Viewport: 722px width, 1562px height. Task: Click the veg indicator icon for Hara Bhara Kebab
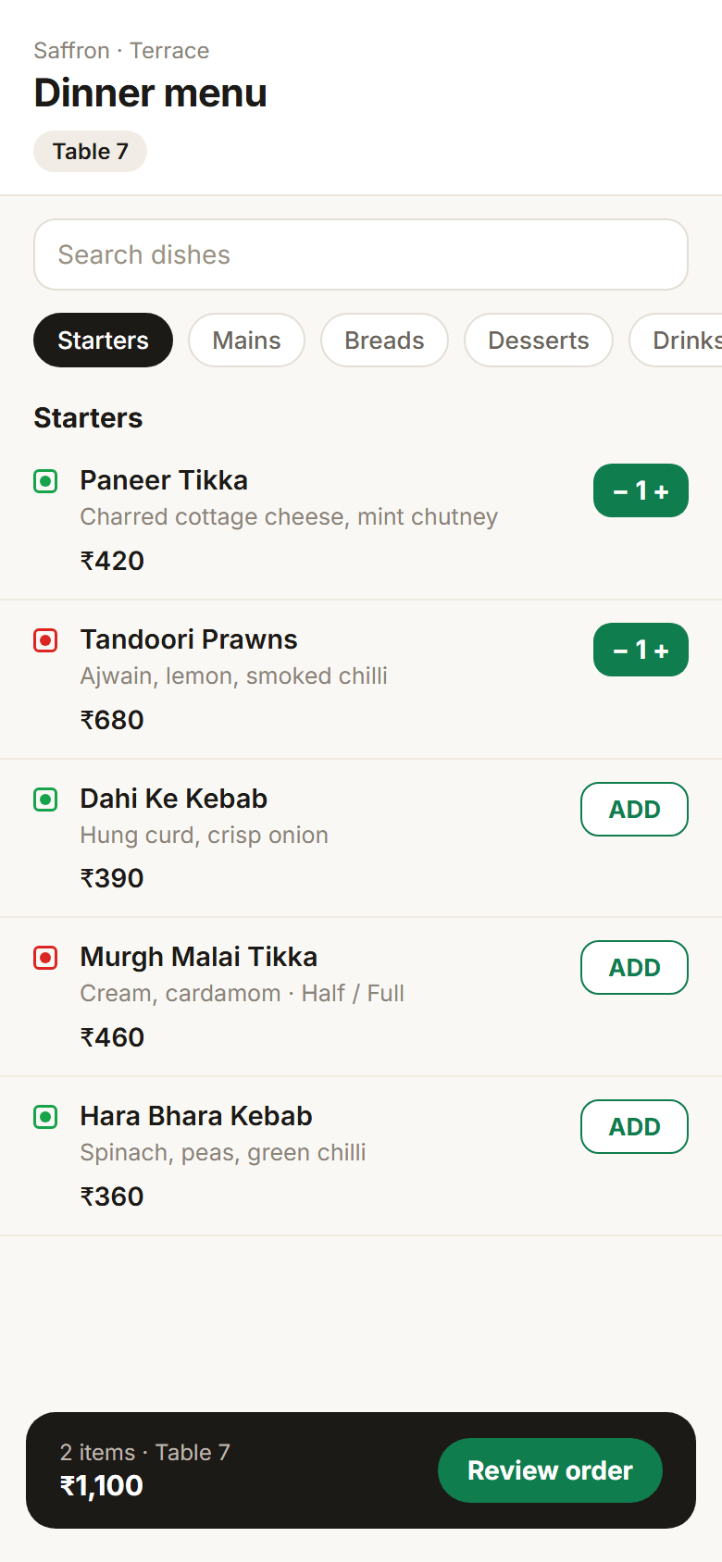coord(45,1117)
